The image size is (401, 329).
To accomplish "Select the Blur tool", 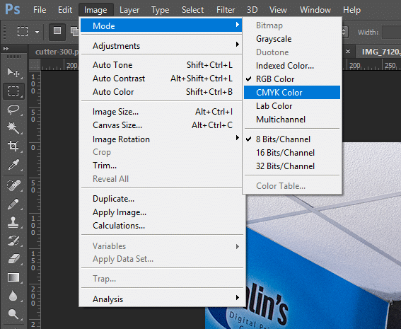I will click(13, 296).
